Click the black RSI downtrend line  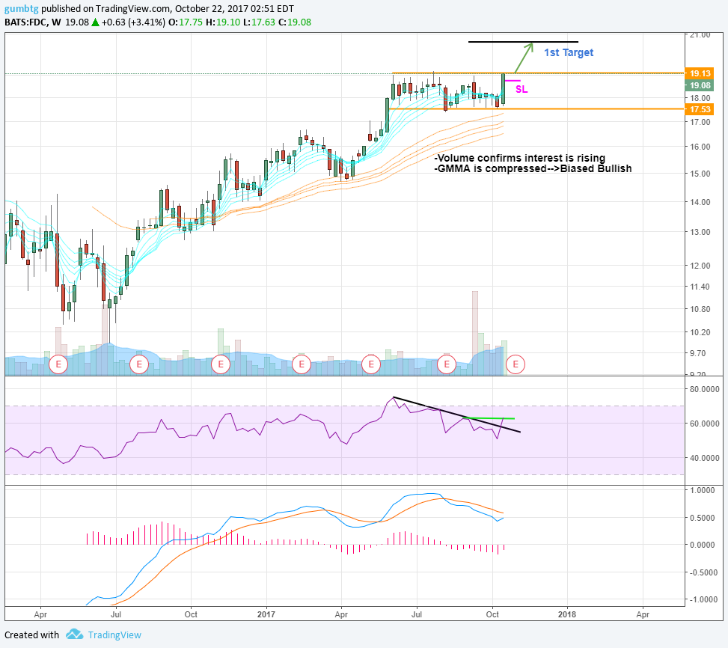[x=457, y=415]
